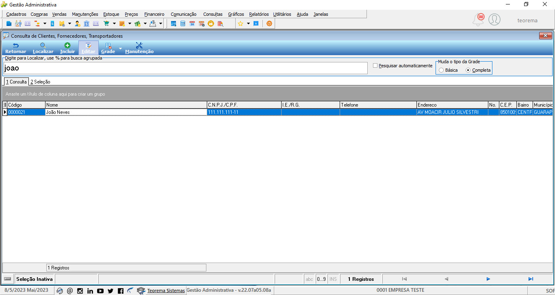
Task: Click the YouTube icon in status bar
Action: point(100,291)
